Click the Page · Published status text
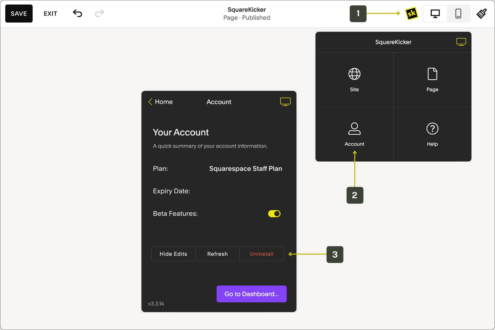495x330 pixels. pyautogui.click(x=247, y=18)
